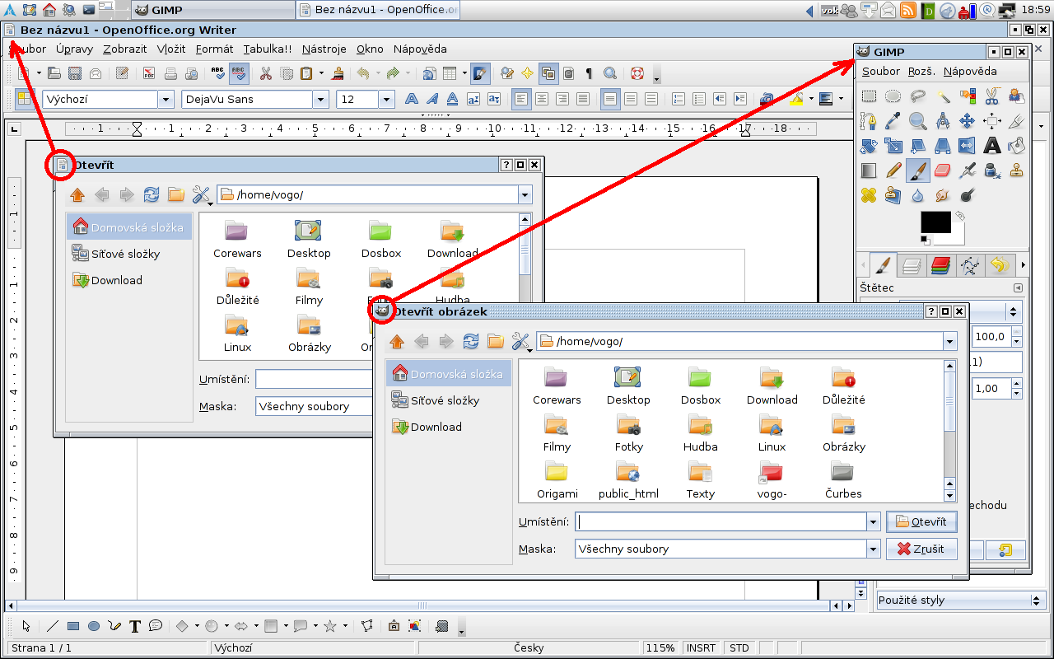Select the Text T tool in drawing toolbar
1054x659 pixels.
pyautogui.click(x=135, y=626)
